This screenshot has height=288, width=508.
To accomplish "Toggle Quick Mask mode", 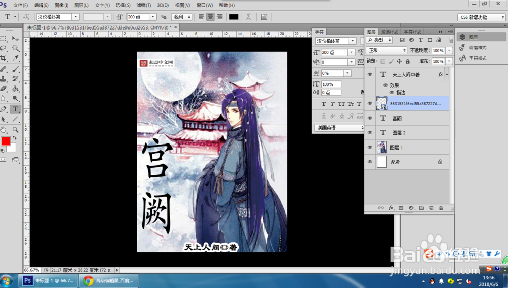I will click(x=3, y=159).
